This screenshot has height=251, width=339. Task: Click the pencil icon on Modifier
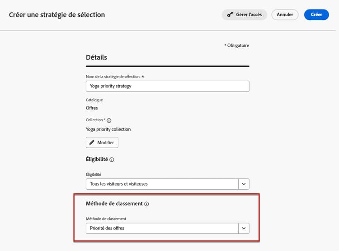point(92,143)
